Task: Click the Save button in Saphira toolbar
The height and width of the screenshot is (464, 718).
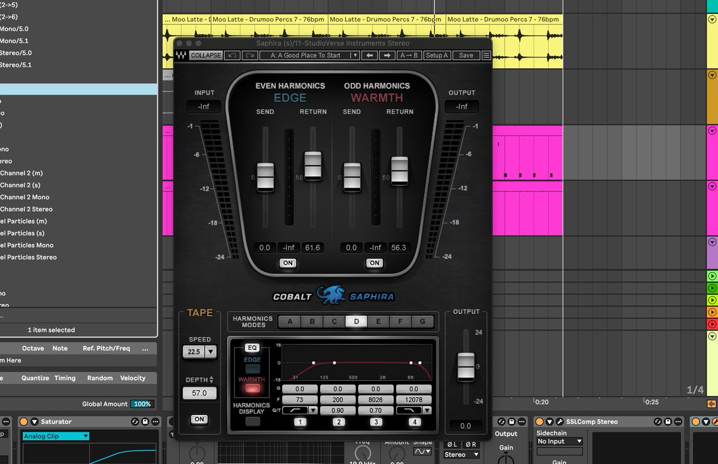Action: point(466,55)
